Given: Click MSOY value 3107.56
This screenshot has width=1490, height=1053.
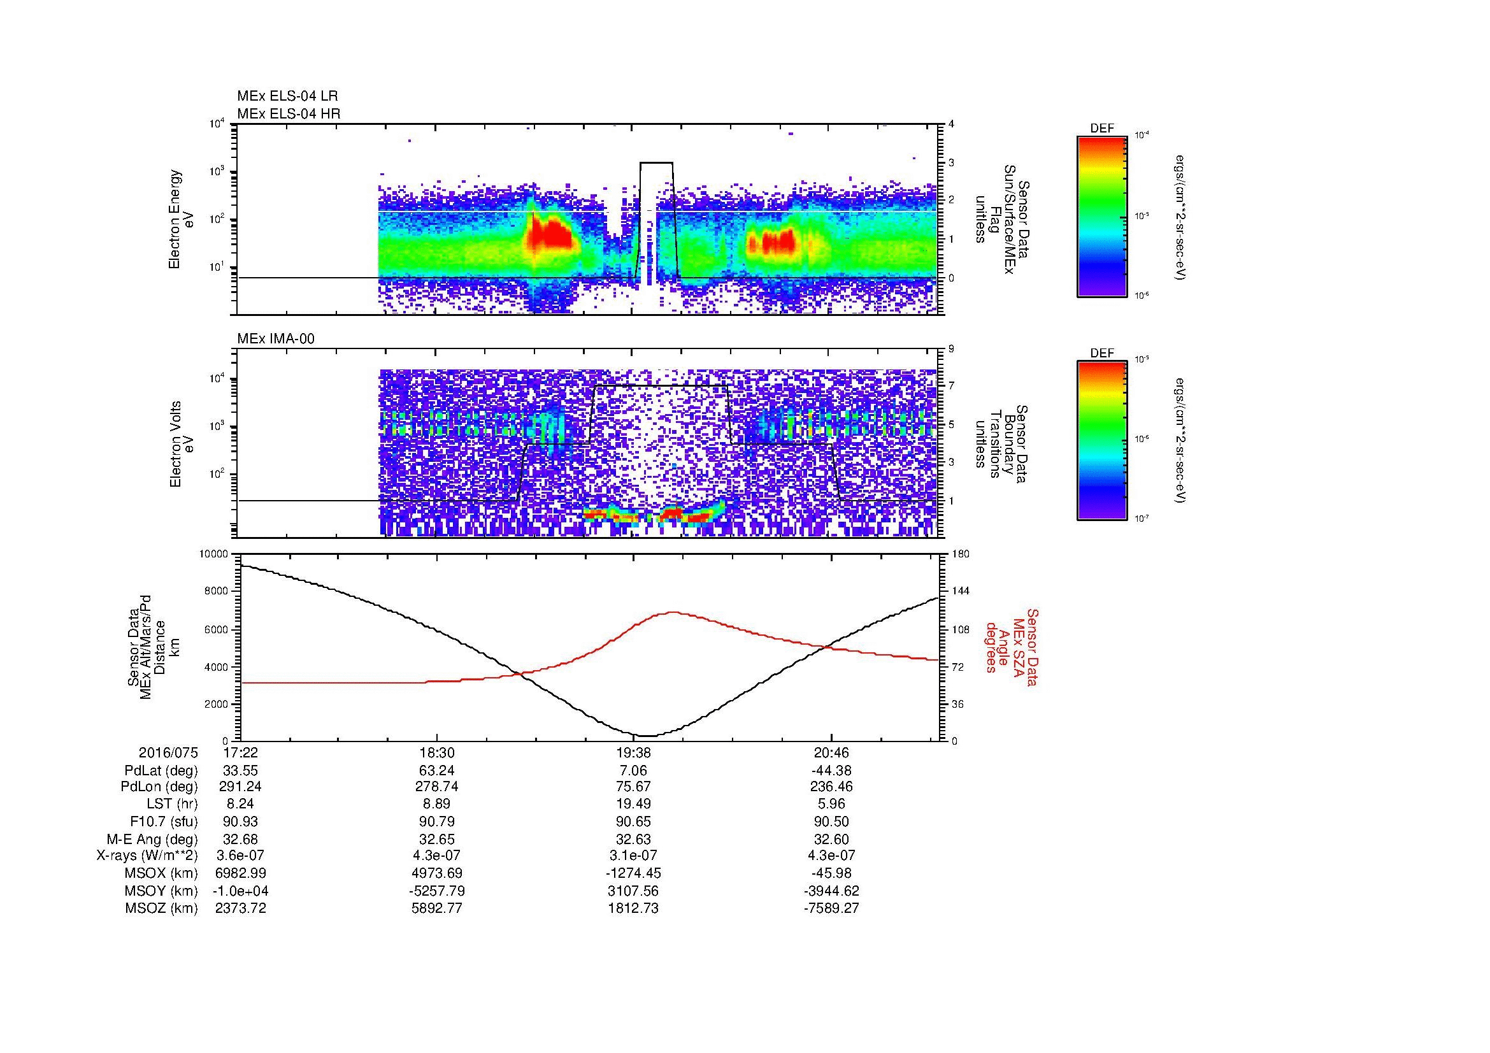Looking at the screenshot, I should tap(634, 891).
